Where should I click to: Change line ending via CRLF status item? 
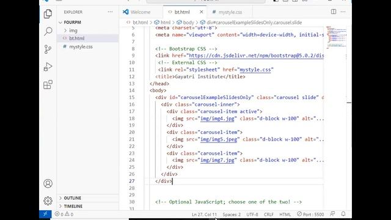(269, 215)
